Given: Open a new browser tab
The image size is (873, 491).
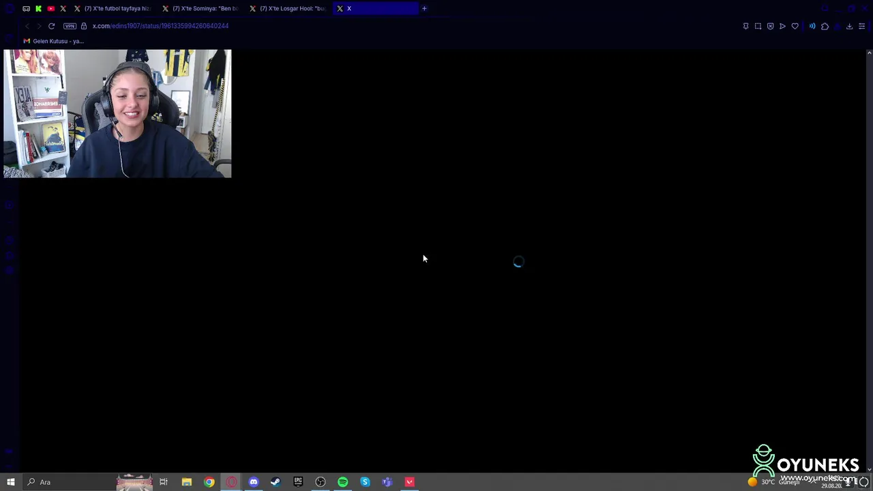Looking at the screenshot, I should [x=424, y=9].
